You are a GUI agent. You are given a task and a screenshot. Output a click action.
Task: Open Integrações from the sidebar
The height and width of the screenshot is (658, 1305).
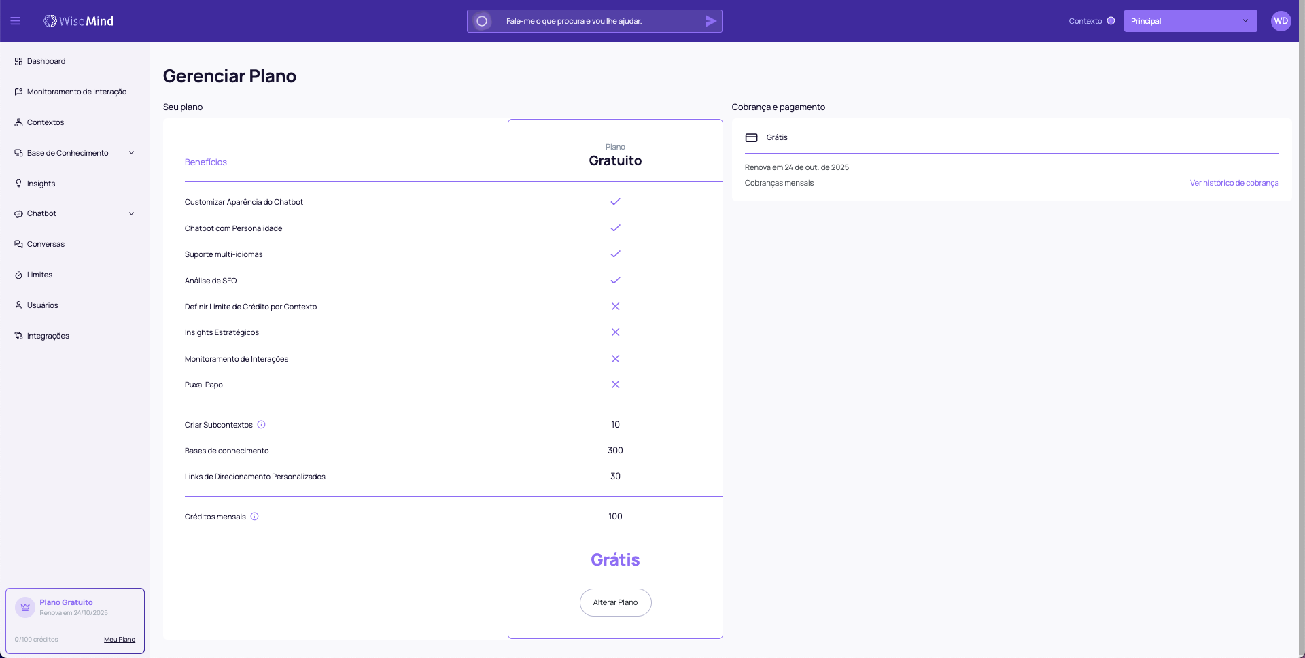(x=48, y=336)
